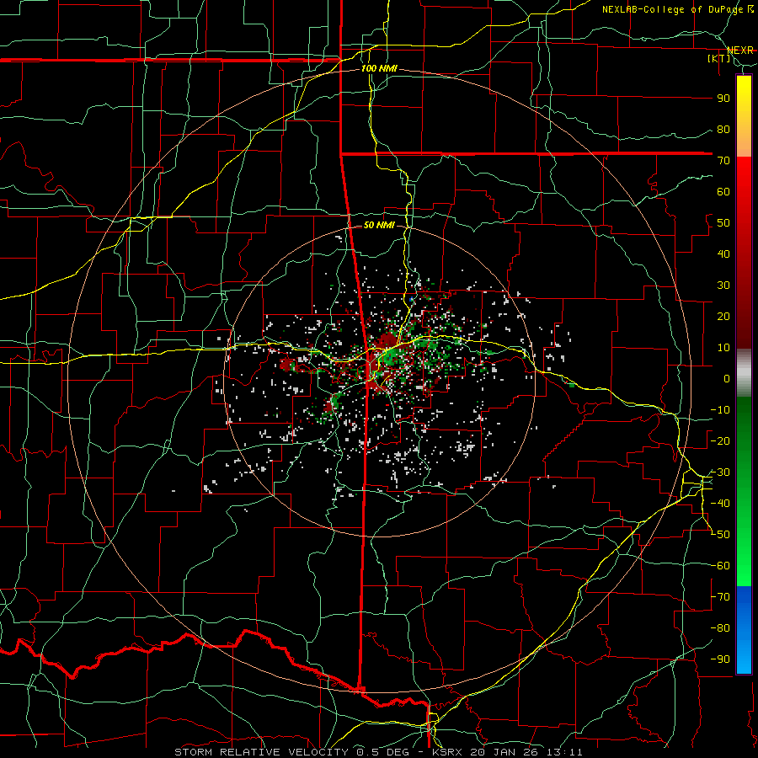This screenshot has height=758, width=758.
Task: Click the 10 value on velocity scale
Action: tap(723, 348)
